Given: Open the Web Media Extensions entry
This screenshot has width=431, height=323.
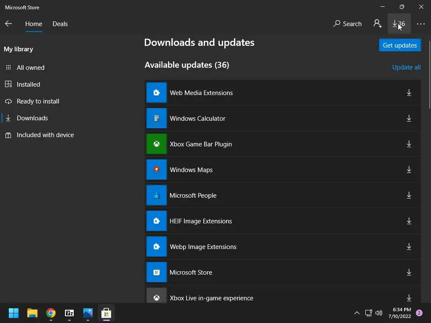Looking at the screenshot, I should coord(283,93).
